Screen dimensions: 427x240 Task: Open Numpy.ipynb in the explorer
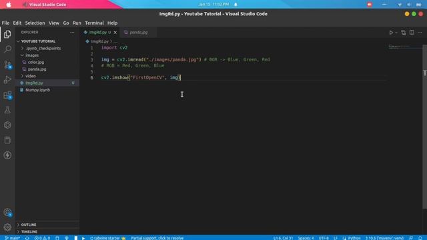click(47, 90)
